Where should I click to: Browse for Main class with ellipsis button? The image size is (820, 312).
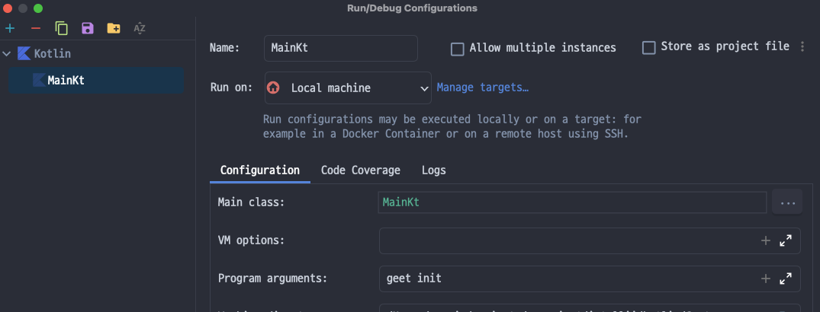(x=787, y=203)
